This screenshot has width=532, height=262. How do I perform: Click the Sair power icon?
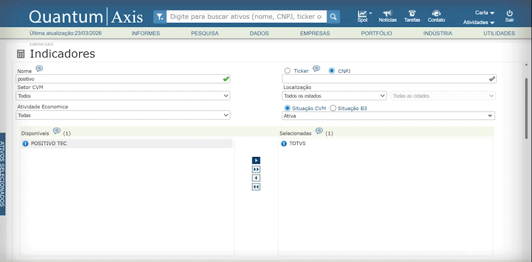click(510, 14)
